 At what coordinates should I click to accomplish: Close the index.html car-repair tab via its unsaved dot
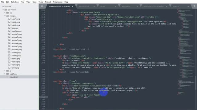tap(73, 6)
